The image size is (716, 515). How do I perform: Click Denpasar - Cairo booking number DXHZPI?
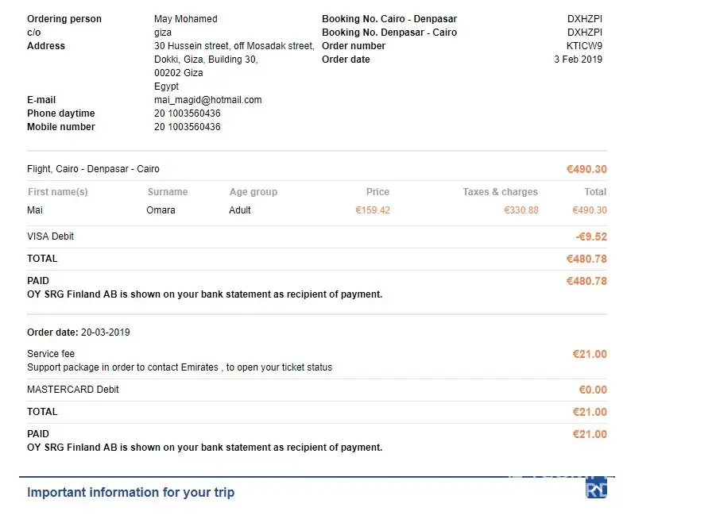pyautogui.click(x=584, y=33)
